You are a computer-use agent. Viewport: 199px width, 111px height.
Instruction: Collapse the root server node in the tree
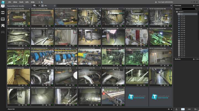pos(175,12)
